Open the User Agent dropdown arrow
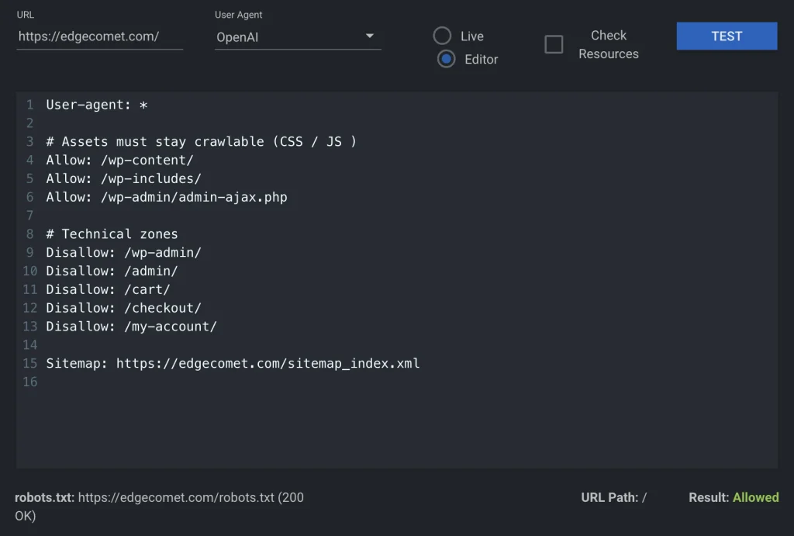The height and width of the screenshot is (536, 794). tap(370, 36)
